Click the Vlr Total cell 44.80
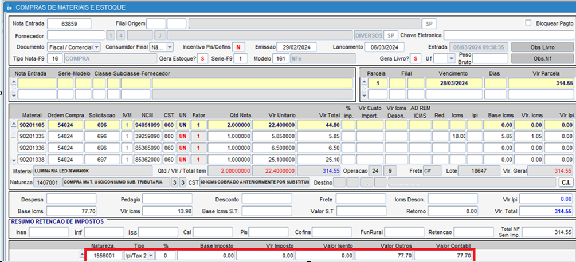The height and width of the screenshot is (262, 576). click(x=319, y=125)
